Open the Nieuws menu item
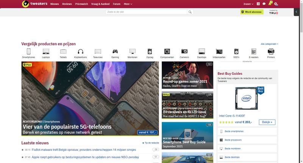The image size is (303, 163). pos(55,4)
